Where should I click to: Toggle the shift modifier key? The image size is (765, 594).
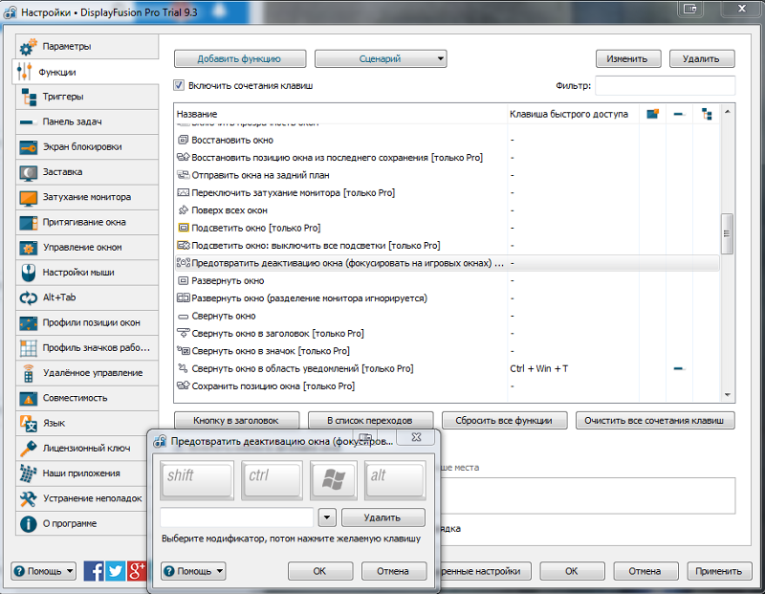tap(198, 478)
